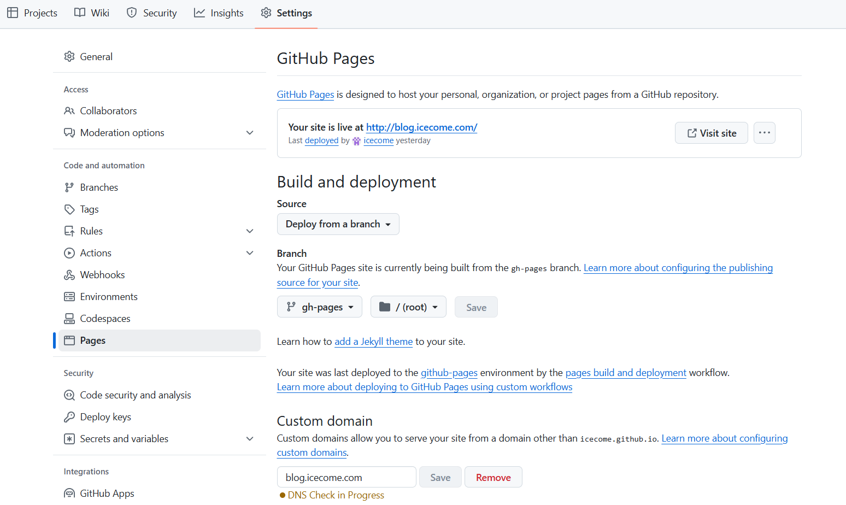The height and width of the screenshot is (505, 846).
Task: Click the 'Build and deployment' heading
Action: tap(356, 181)
